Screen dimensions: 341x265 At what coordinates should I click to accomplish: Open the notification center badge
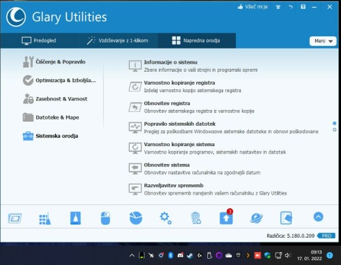[x=329, y=255]
